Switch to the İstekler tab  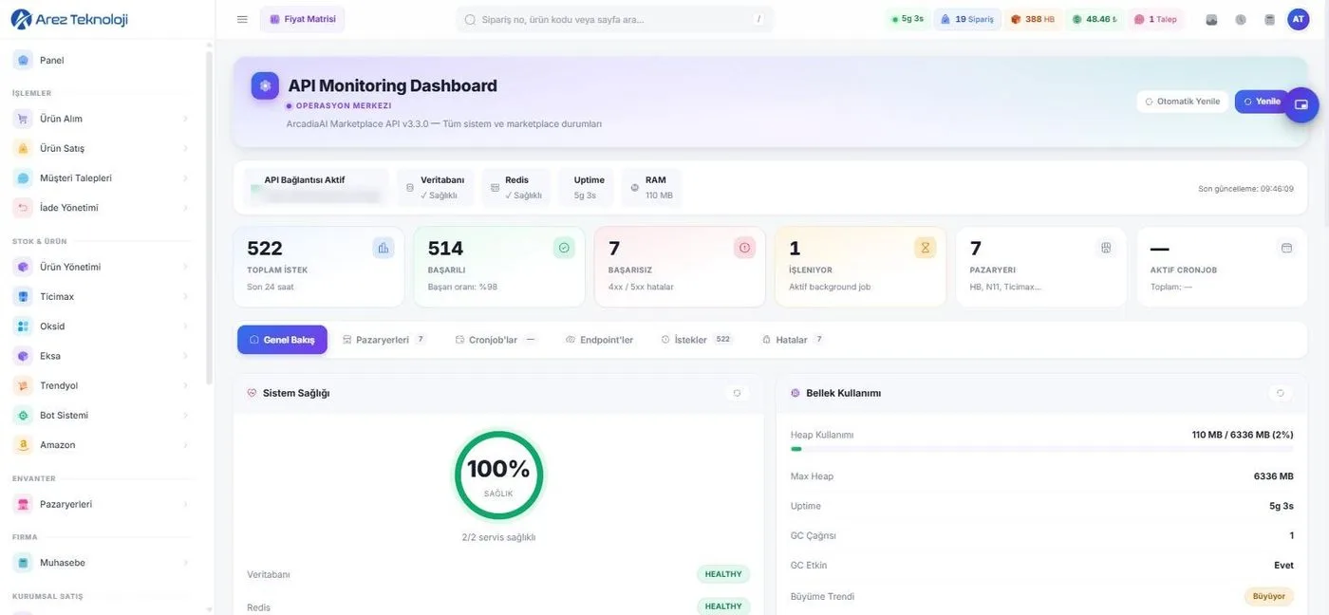click(x=698, y=340)
